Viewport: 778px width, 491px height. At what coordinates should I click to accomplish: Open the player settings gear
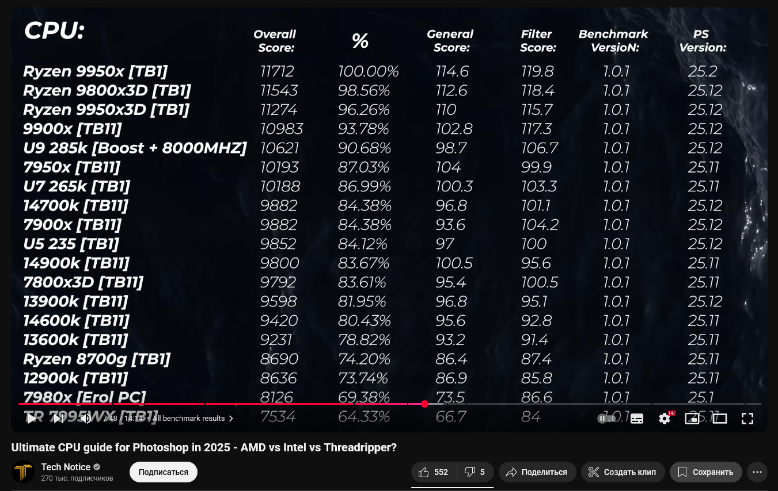[665, 419]
